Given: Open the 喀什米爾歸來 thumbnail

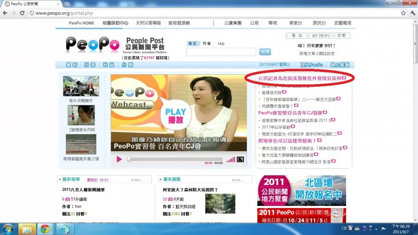Looking at the screenshot, I should (81, 86).
